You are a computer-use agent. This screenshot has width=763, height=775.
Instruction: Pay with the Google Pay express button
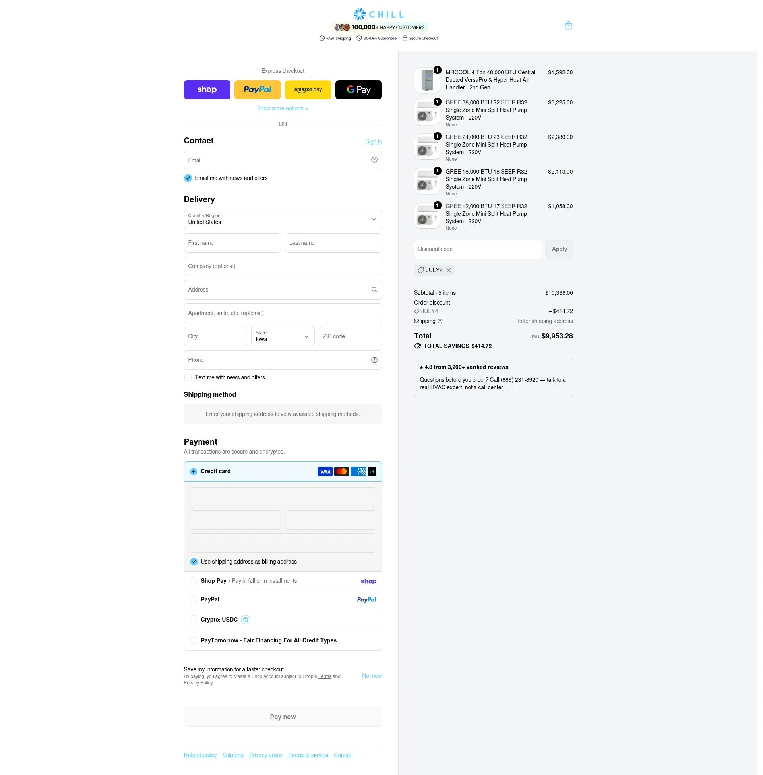(x=358, y=90)
